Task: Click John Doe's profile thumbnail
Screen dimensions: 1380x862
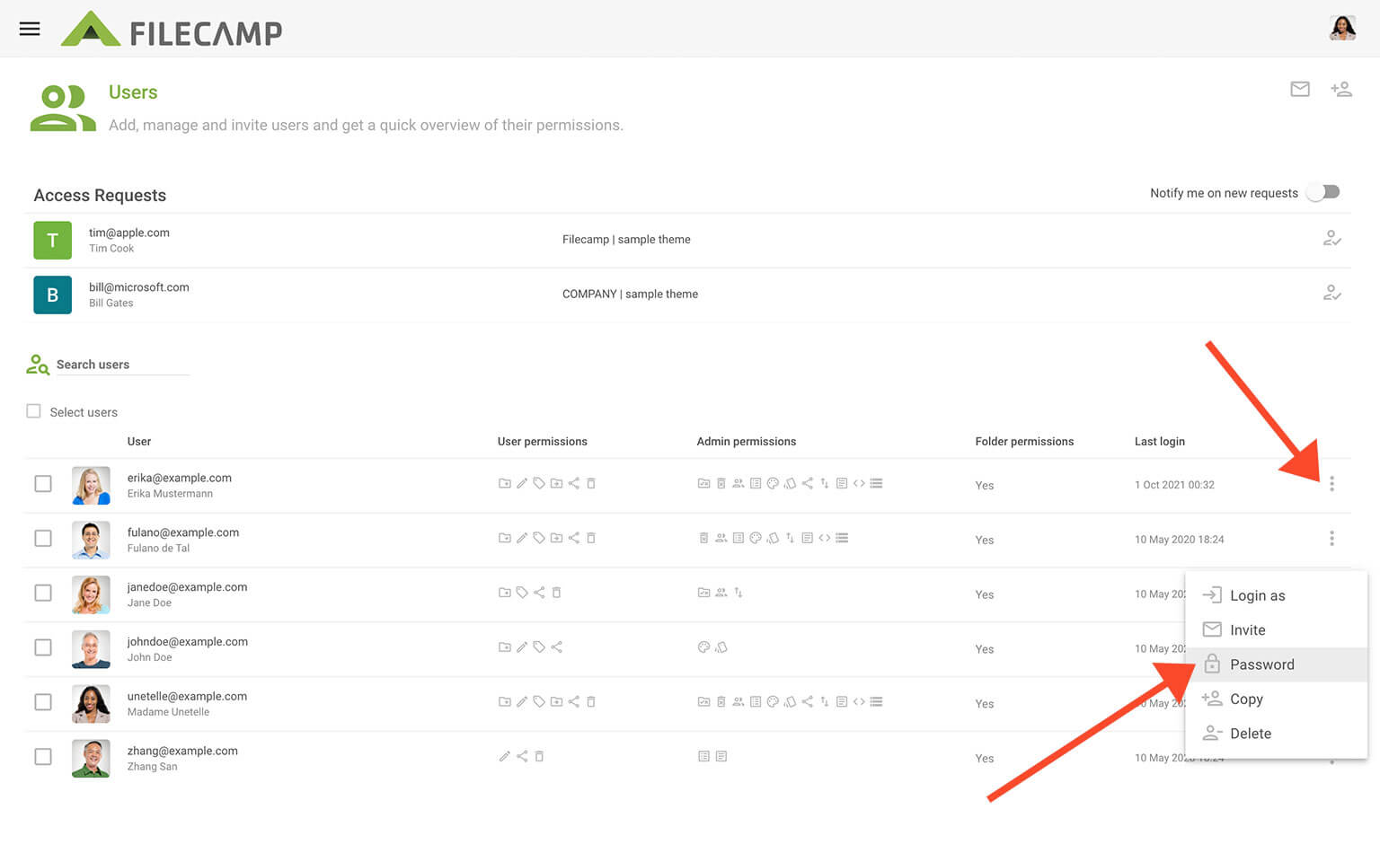Action: [x=91, y=648]
